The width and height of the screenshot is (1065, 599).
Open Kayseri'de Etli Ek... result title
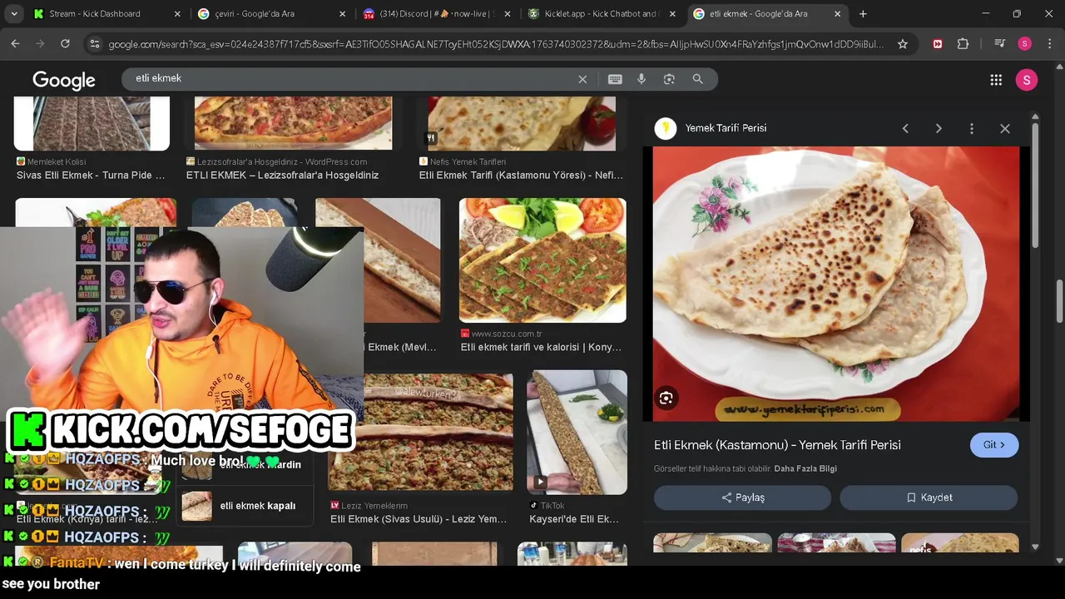coord(574,519)
